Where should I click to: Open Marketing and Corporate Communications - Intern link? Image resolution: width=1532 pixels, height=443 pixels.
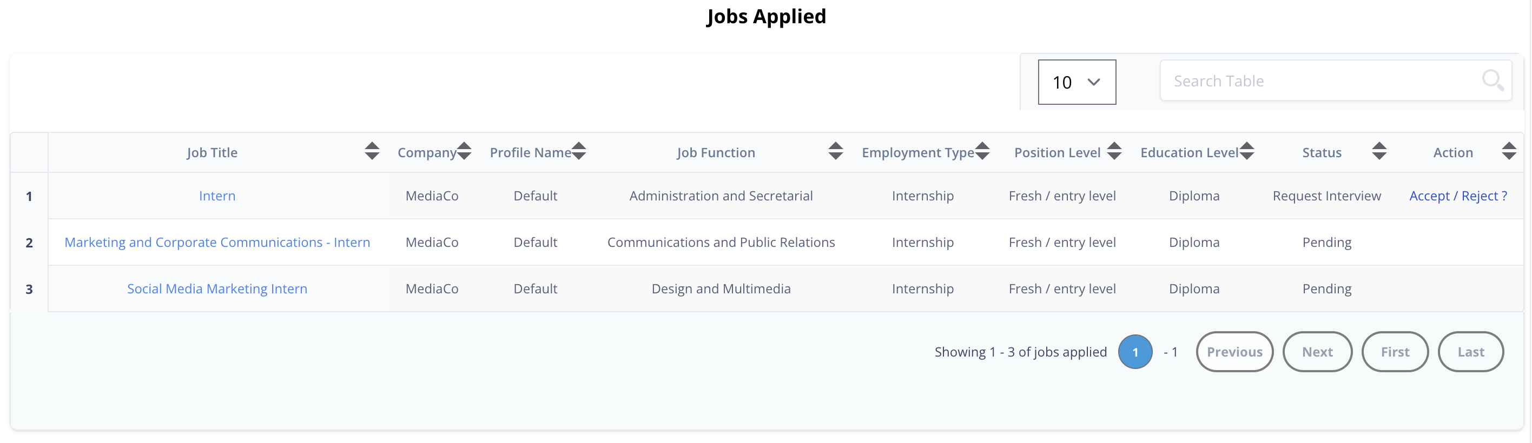pyautogui.click(x=217, y=242)
